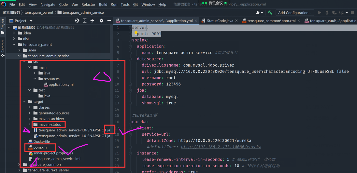The width and height of the screenshot is (357, 173).
Task: Click the Tencent Meeting signal indicator
Action: pos(202,3)
